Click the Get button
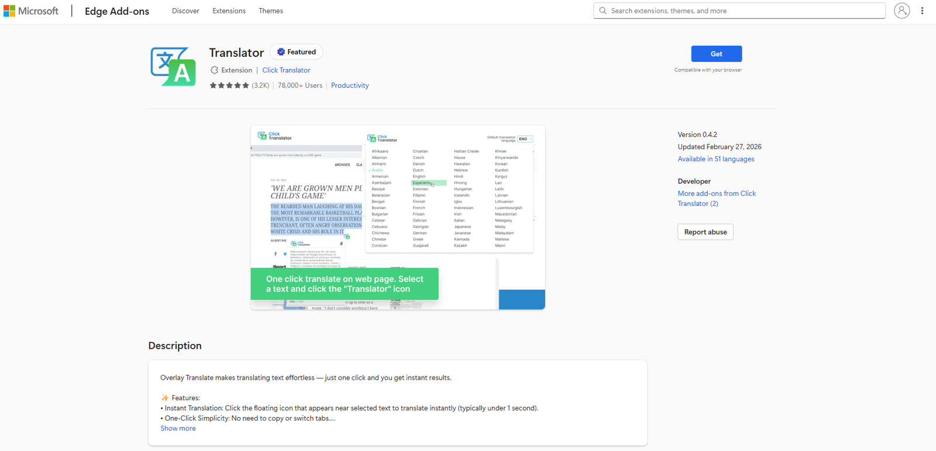 [717, 54]
